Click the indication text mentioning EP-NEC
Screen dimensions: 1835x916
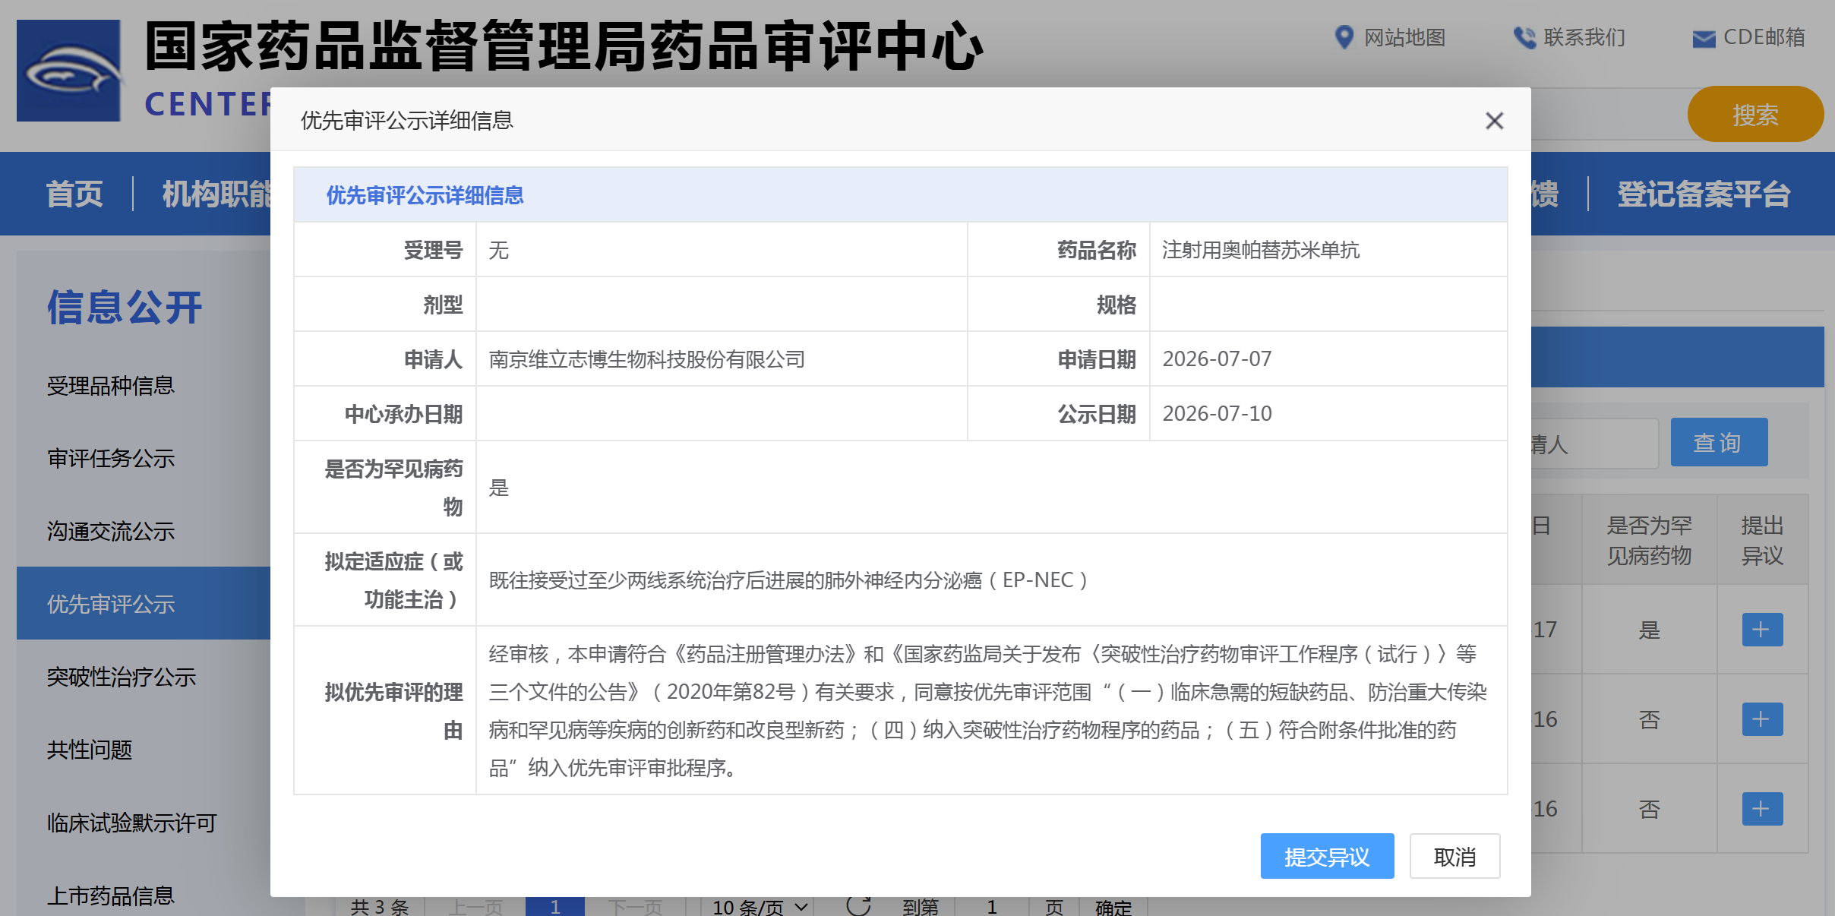(x=788, y=580)
